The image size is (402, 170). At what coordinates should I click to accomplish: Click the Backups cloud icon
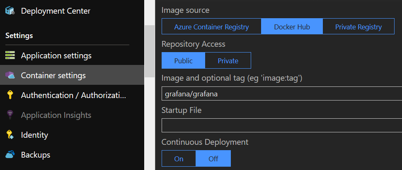click(10, 155)
